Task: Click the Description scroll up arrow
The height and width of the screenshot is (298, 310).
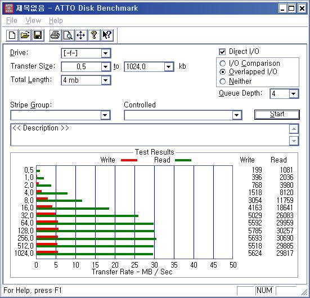Action: (x=294, y=129)
